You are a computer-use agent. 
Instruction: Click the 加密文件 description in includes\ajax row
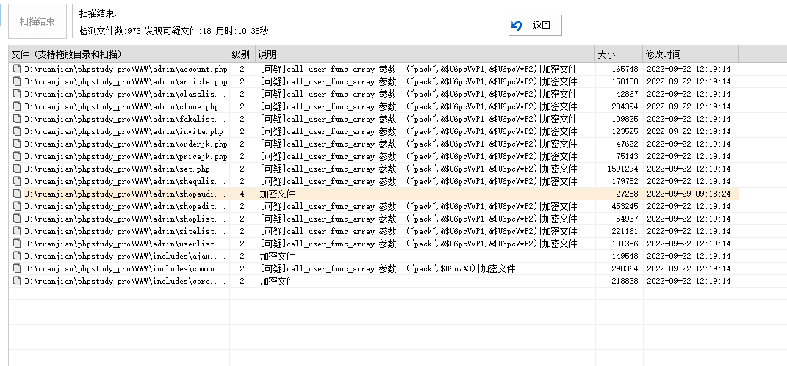click(277, 257)
